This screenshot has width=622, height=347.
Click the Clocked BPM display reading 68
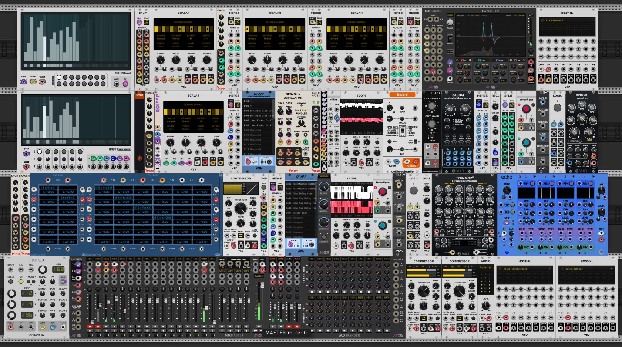(x=59, y=270)
